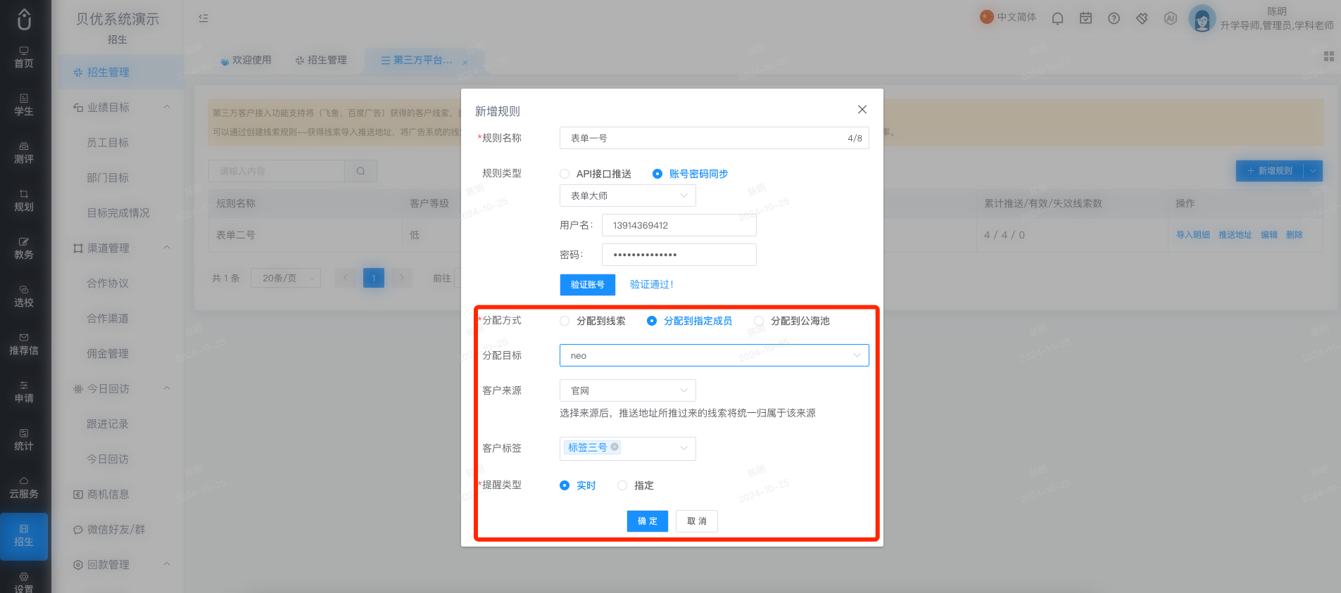The width and height of the screenshot is (1341, 593).
Task: Go to 云服务 in left sidebar
Action: click(24, 487)
